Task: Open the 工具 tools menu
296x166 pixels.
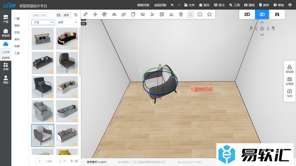Action: coord(234,5)
